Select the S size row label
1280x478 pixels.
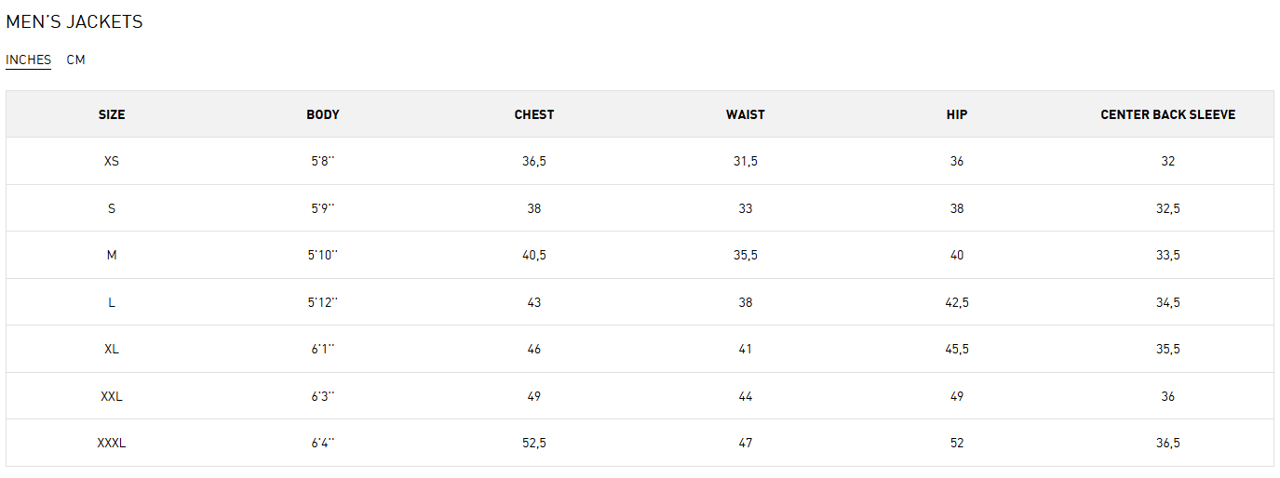coord(112,208)
